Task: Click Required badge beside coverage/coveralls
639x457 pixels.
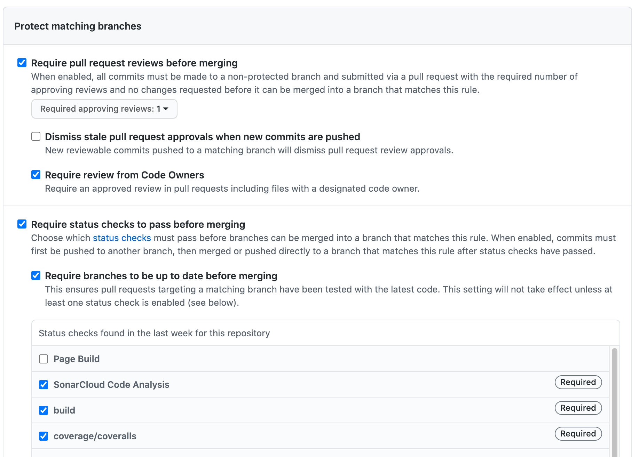Action: pos(578,434)
